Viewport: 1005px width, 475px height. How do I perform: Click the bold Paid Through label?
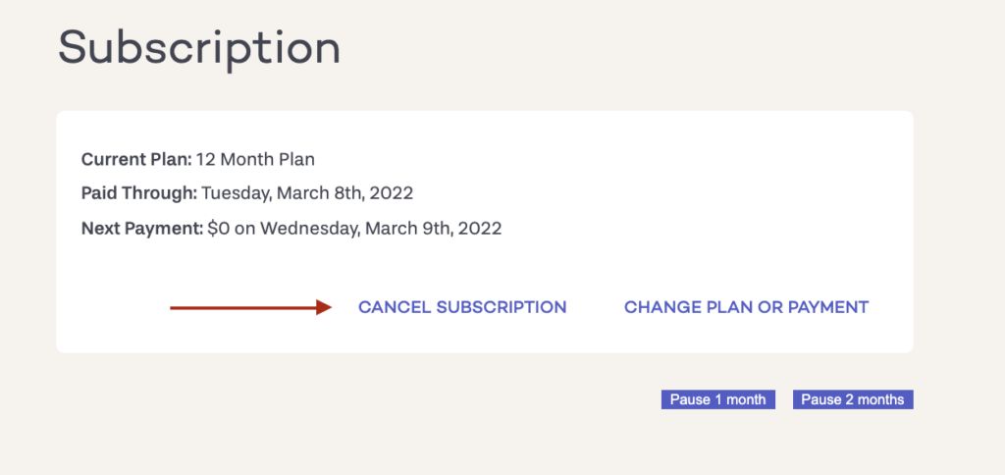click(139, 193)
